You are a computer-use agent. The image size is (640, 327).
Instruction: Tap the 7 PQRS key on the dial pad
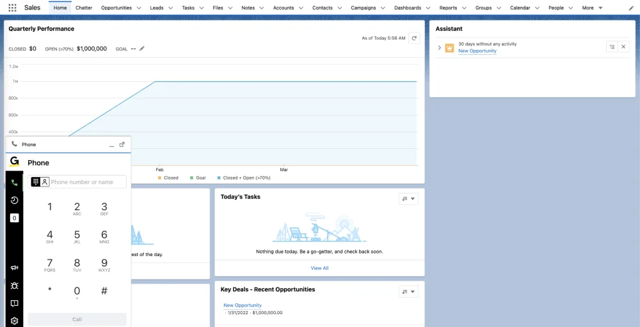coord(50,265)
